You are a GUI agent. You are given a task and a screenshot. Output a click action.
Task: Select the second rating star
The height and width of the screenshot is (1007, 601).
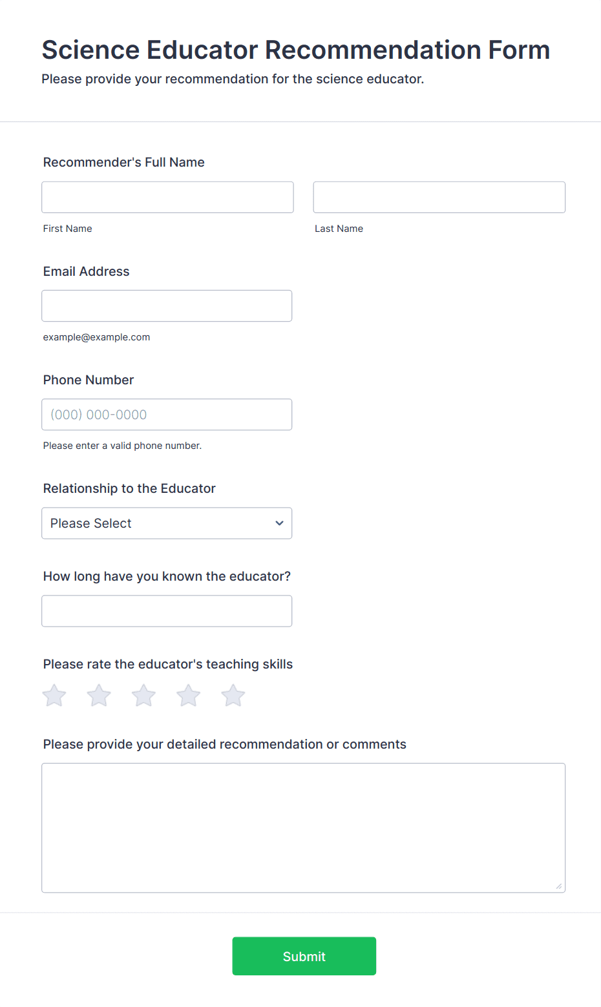click(99, 696)
